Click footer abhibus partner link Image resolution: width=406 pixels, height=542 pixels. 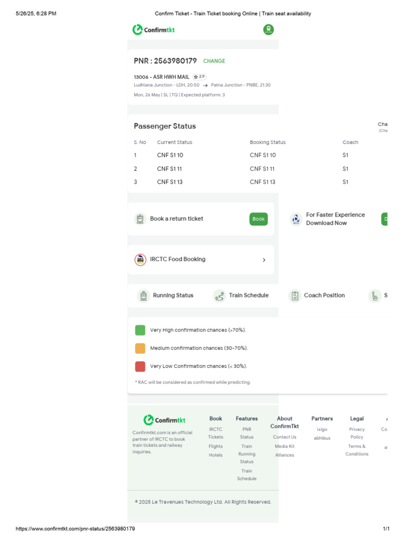(x=322, y=438)
